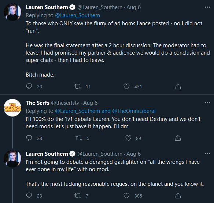Viewport: 214px width, 203px height.
Task: Share The Serfs tweet
Action: coord(178,138)
